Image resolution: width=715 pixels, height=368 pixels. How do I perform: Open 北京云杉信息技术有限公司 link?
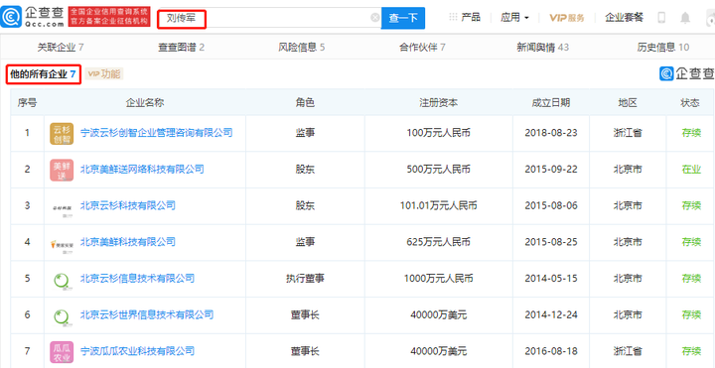point(137,278)
